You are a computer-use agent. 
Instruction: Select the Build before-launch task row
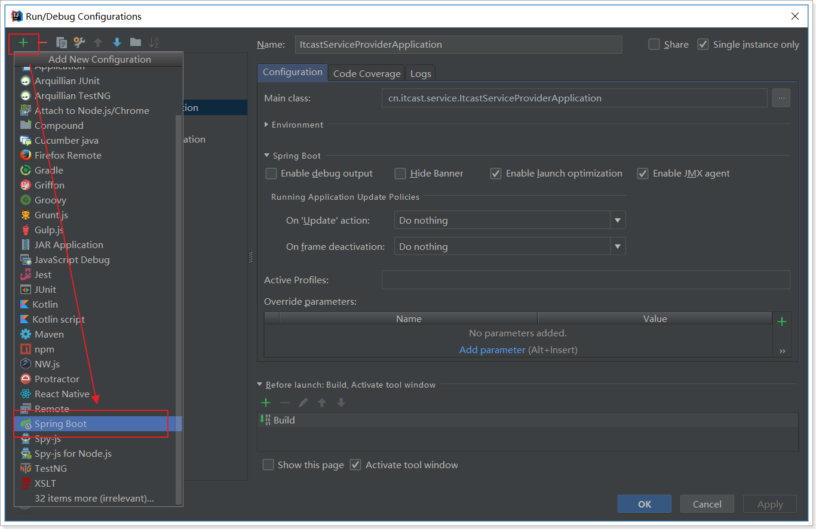527,420
